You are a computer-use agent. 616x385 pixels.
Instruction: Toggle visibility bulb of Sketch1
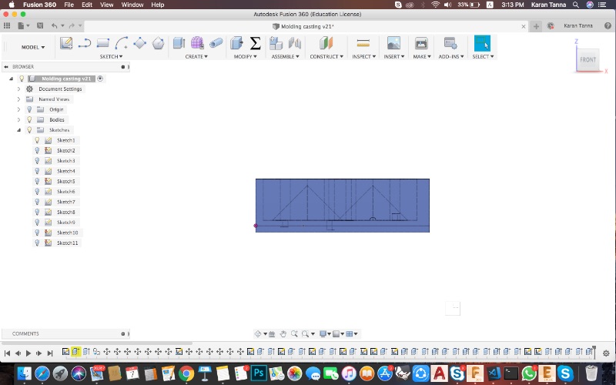click(x=37, y=140)
